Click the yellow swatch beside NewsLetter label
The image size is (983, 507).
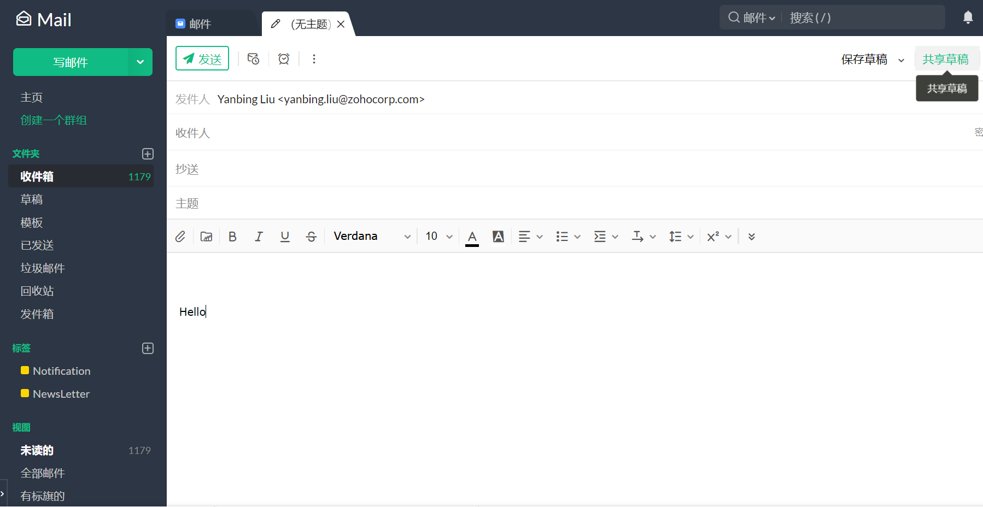coord(24,393)
